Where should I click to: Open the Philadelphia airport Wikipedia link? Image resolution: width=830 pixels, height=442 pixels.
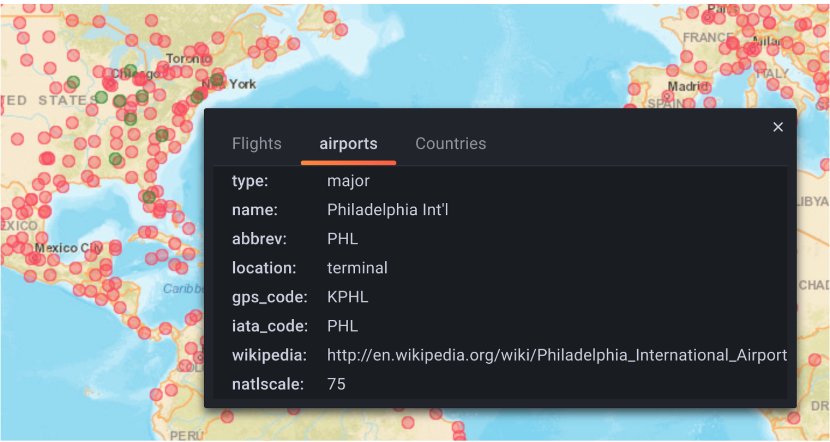556,355
